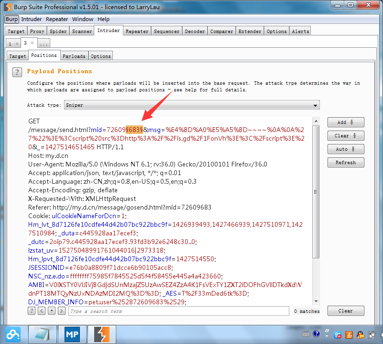This screenshot has width=383, height=344.
Task: Open the notepad app in taskbar
Action: (x=43, y=334)
